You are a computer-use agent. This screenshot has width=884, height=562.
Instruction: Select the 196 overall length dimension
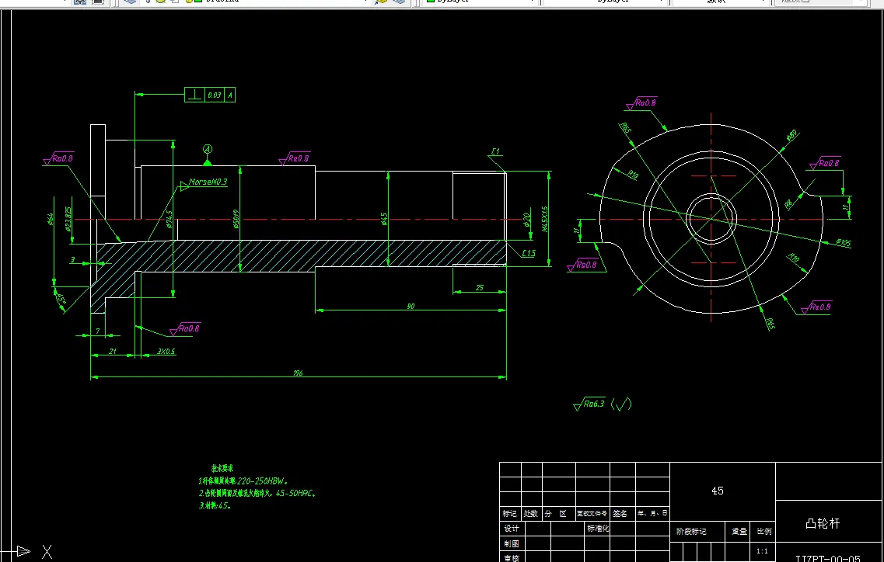(x=298, y=373)
